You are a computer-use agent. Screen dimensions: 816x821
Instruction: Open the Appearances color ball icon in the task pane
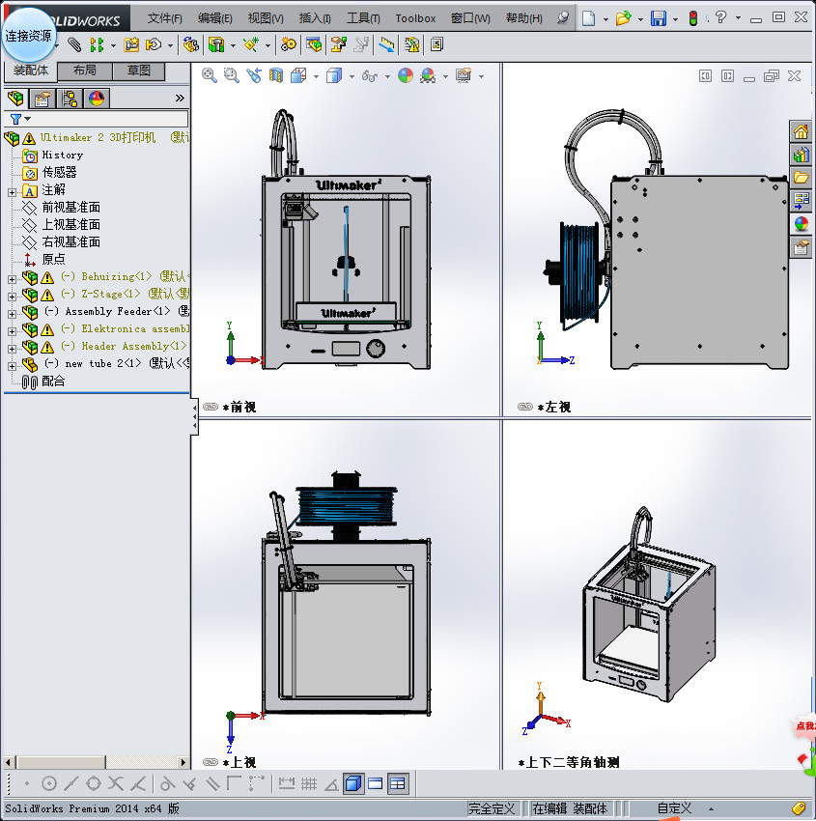coord(801,223)
